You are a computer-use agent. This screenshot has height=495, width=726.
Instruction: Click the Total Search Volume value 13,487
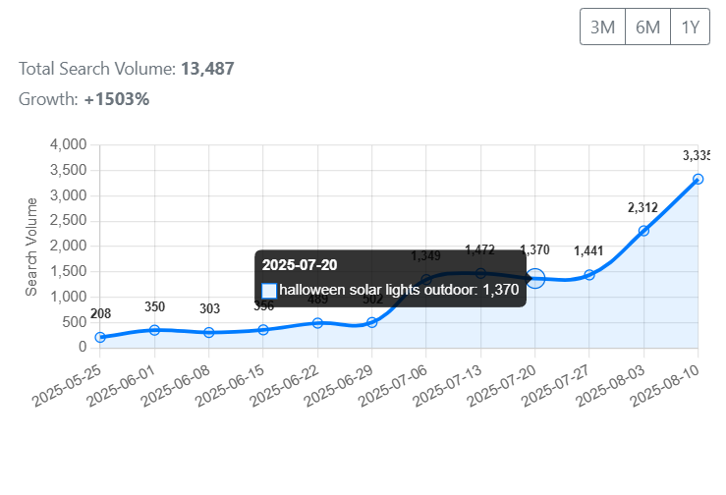click(x=207, y=69)
